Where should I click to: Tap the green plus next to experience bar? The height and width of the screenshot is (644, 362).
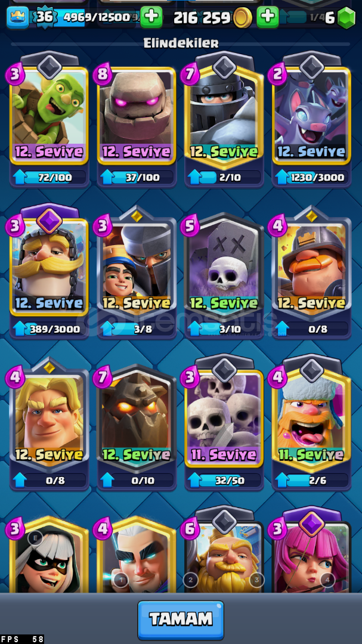tap(151, 17)
